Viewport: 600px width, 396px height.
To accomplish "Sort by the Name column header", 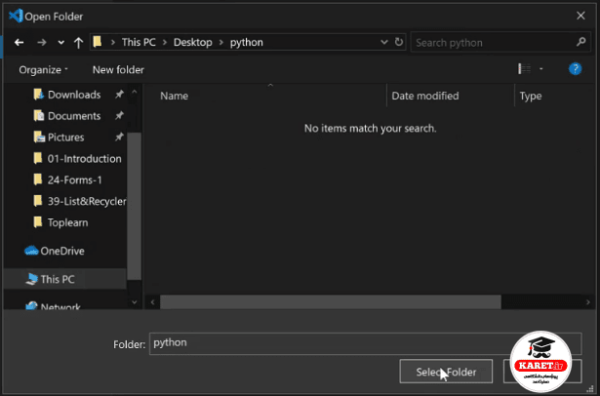I will (x=174, y=96).
